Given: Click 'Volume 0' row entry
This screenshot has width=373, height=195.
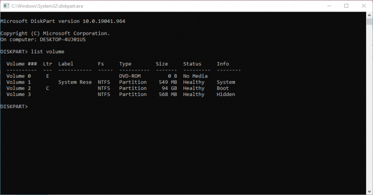Looking at the screenshot, I should pos(18,76).
